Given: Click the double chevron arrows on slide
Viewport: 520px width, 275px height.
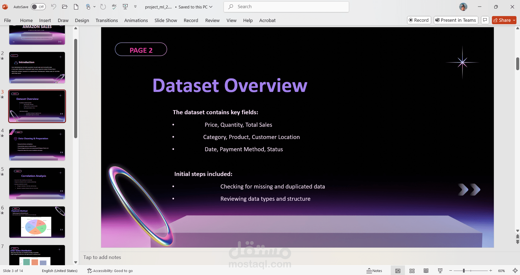Looking at the screenshot, I should (469, 190).
